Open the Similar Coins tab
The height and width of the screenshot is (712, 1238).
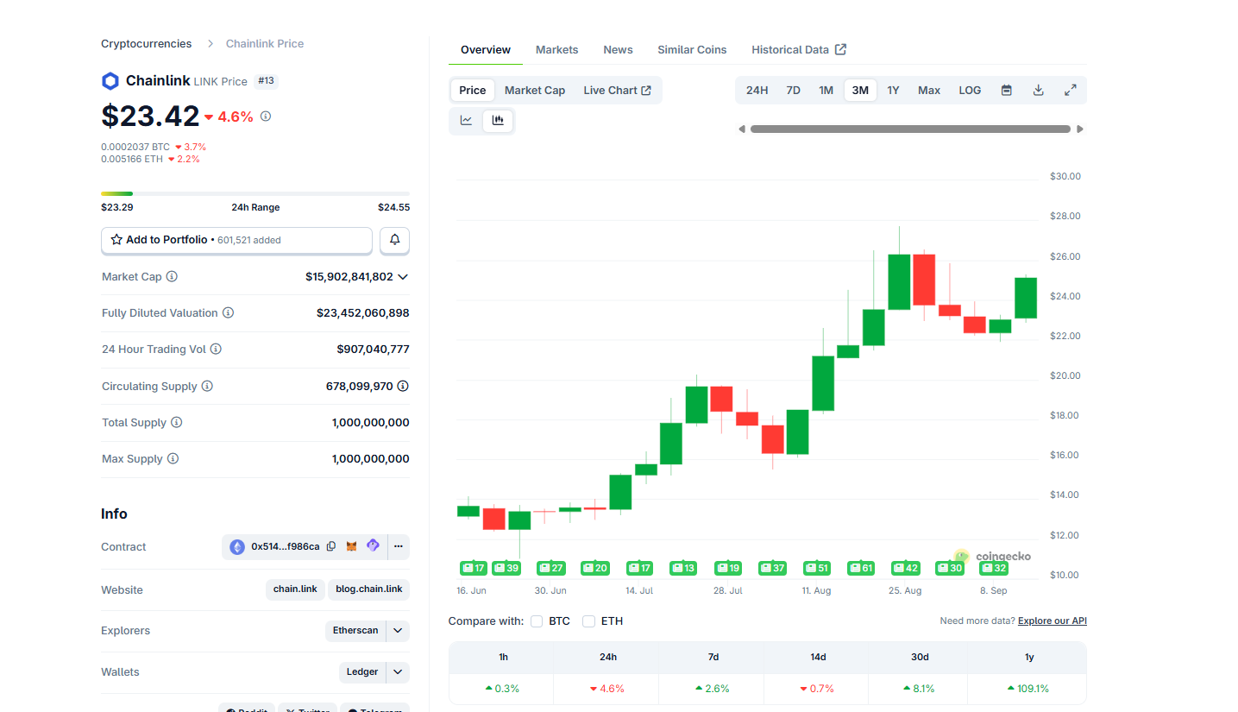pyautogui.click(x=692, y=50)
